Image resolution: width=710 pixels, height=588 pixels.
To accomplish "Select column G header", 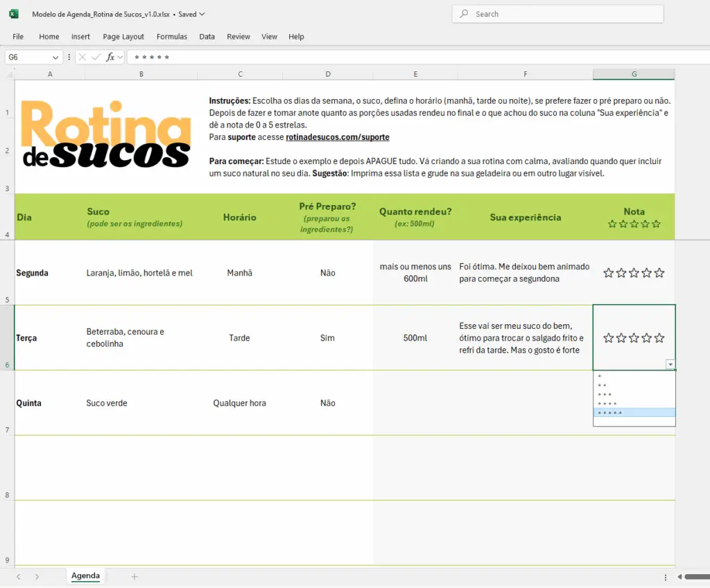I will tap(634, 74).
